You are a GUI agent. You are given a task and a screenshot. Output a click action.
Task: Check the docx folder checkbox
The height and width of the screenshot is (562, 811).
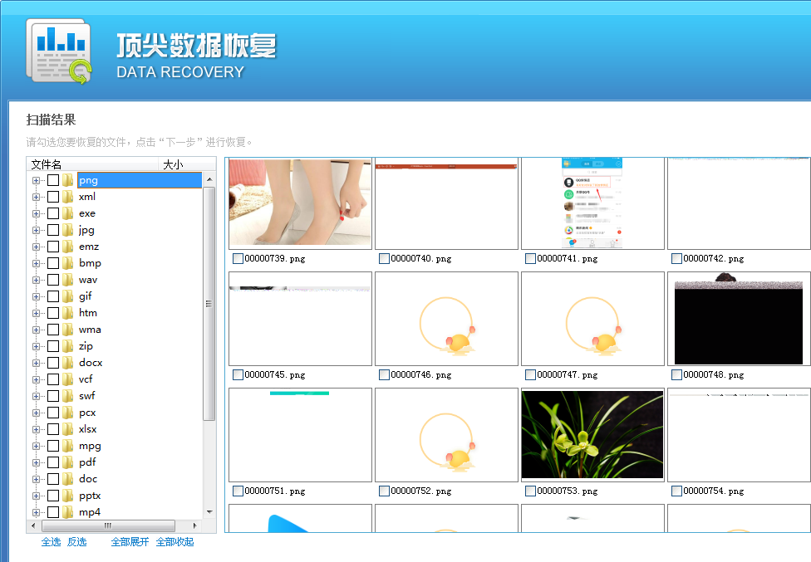(x=53, y=363)
